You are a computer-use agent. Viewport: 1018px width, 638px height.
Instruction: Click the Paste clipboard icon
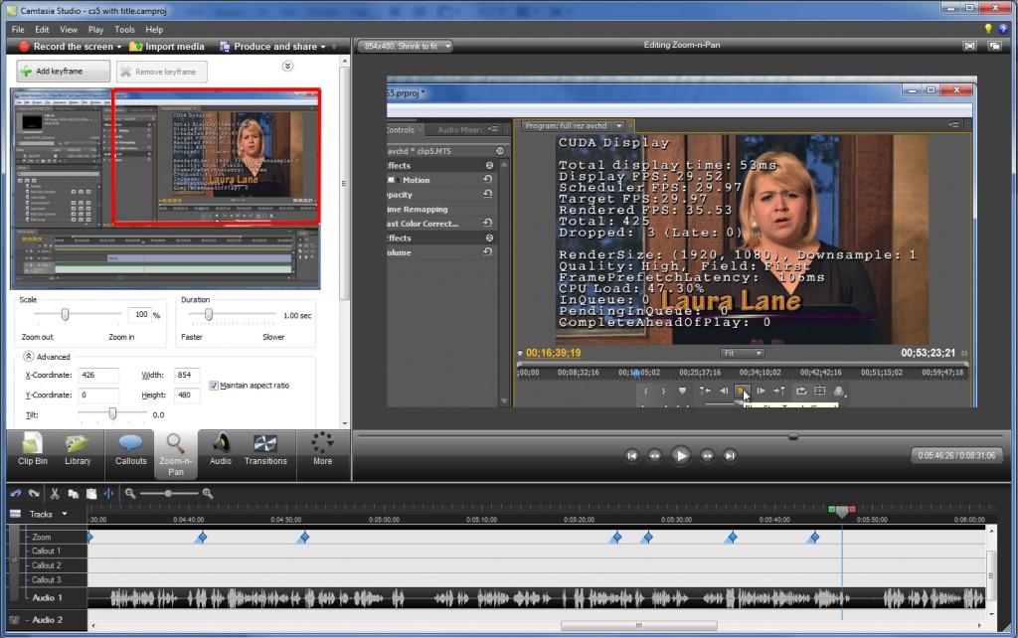pyautogui.click(x=91, y=493)
